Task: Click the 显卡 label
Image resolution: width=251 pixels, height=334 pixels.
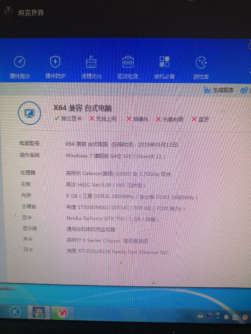Action: (27, 217)
